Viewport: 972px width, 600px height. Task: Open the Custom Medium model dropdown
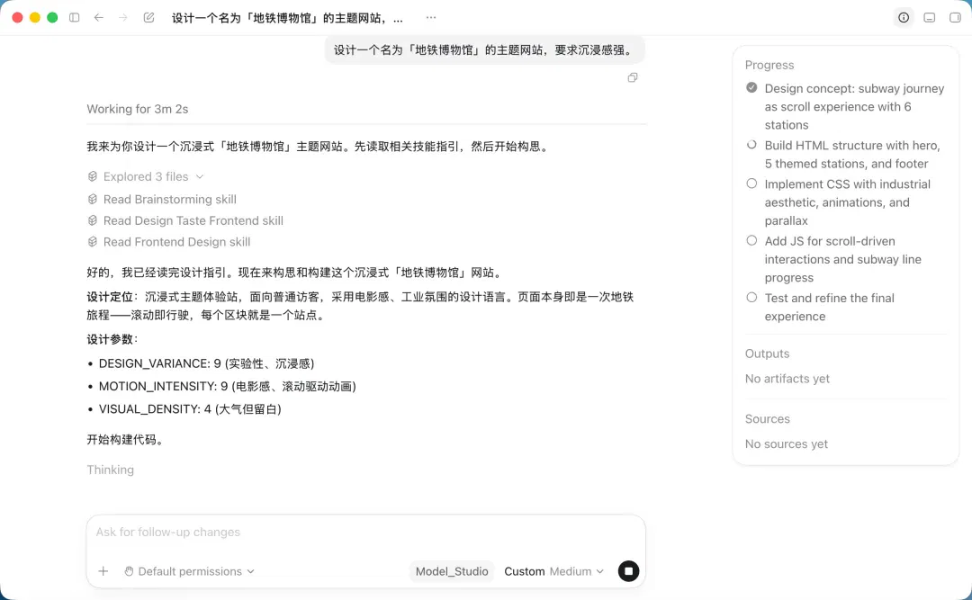[553, 571]
